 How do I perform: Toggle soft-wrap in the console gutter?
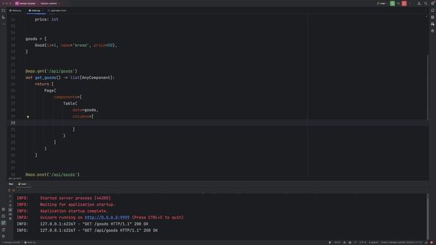(x=10, y=206)
